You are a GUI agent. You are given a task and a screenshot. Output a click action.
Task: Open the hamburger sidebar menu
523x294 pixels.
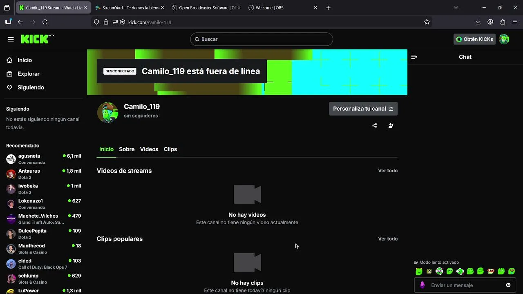pos(11,39)
